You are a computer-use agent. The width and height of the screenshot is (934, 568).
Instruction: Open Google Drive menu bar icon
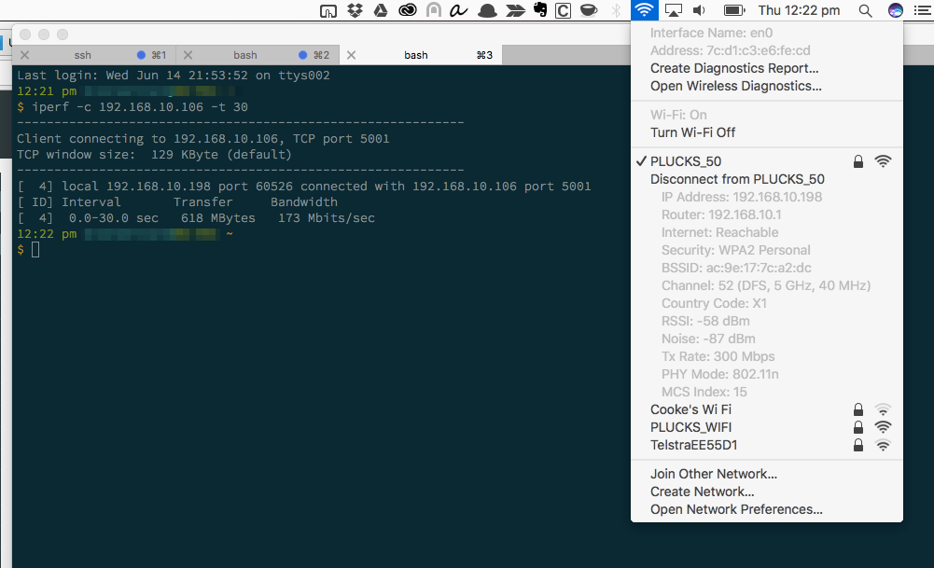pos(381,10)
